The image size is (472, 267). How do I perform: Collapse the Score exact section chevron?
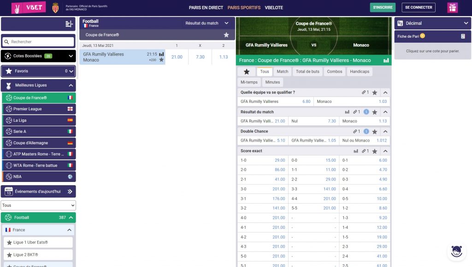385,151
